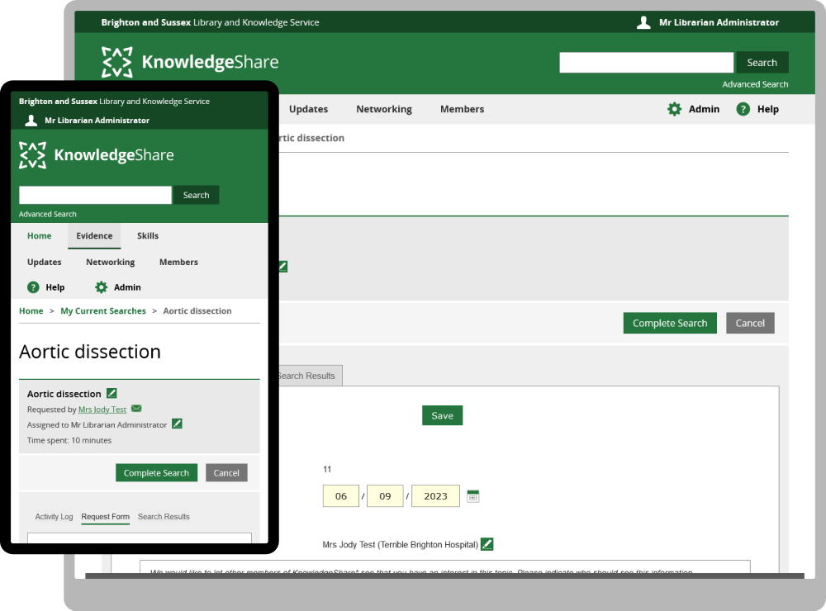
Task: Click the user profile icon in desktop header
Action: [x=643, y=22]
